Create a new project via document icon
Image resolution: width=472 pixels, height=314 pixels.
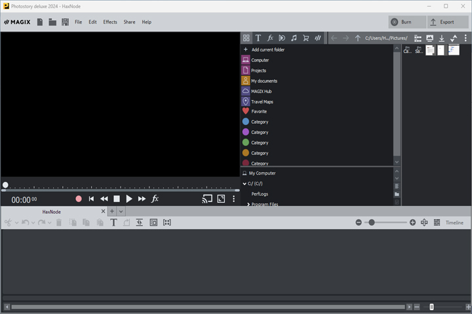point(40,22)
